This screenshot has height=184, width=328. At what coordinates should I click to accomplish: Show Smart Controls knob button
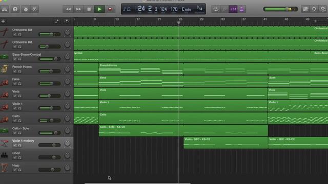coord(26,9)
